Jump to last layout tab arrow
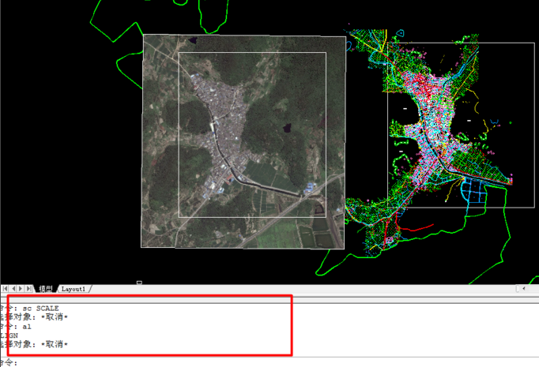Screen dimensions: 539x367 30,290
